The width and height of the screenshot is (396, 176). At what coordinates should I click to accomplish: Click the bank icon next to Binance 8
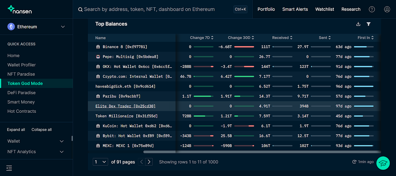(98, 47)
